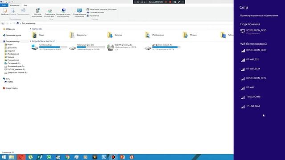Select DVD RW дисковод (E:) in the tree
Screen dimensions: 285x160
pos(15,69)
